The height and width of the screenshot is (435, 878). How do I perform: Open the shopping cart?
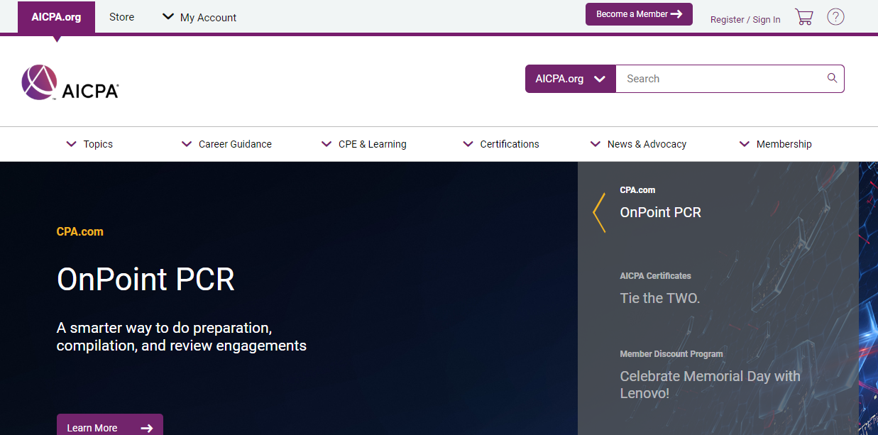click(804, 16)
